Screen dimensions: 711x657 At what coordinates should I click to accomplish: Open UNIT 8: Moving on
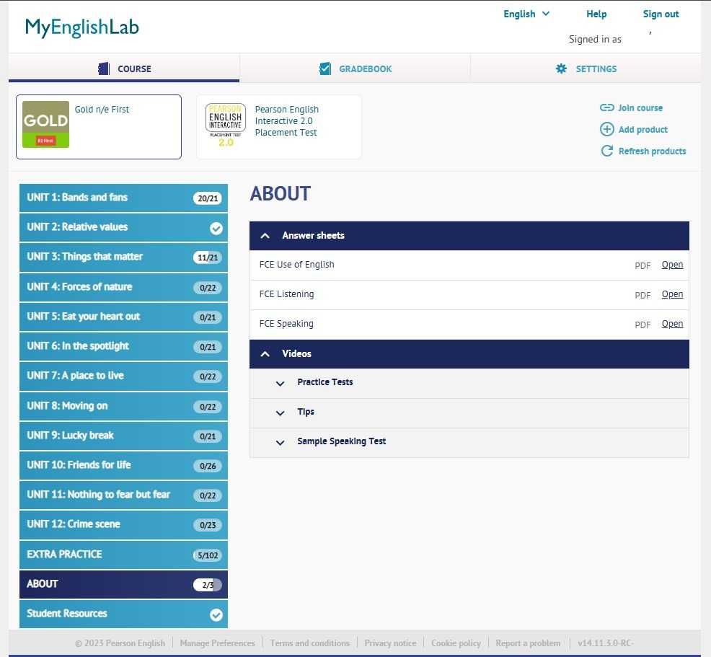[x=123, y=406]
